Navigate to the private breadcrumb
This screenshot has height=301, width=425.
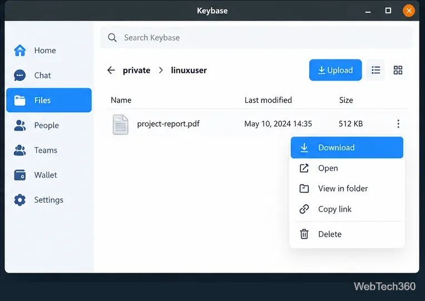pyautogui.click(x=137, y=71)
